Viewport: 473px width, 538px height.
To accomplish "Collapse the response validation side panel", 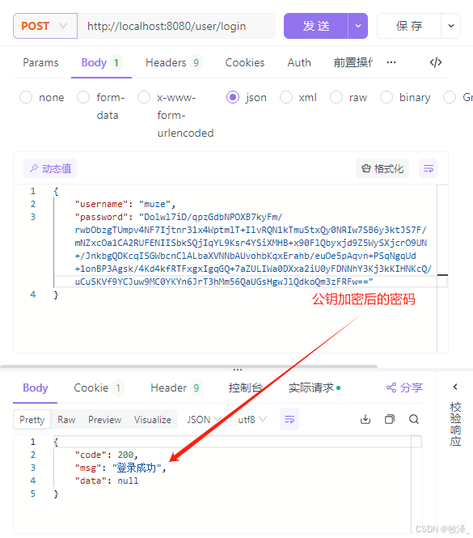I will [x=455, y=387].
